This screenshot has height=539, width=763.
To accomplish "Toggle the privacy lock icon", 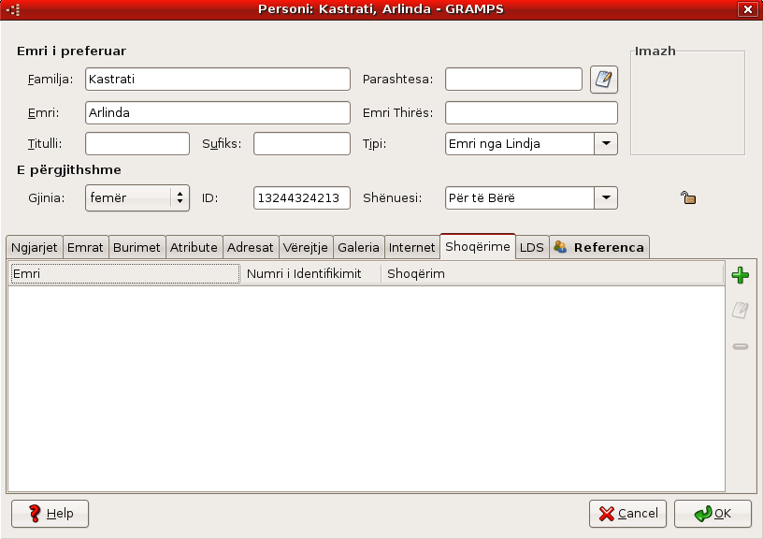I will tap(688, 197).
